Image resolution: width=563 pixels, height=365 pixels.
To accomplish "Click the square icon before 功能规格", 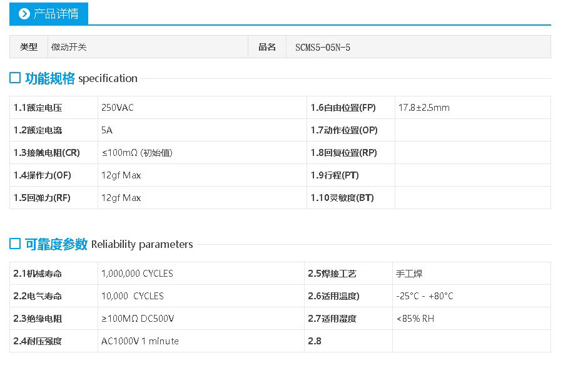I will [15, 78].
